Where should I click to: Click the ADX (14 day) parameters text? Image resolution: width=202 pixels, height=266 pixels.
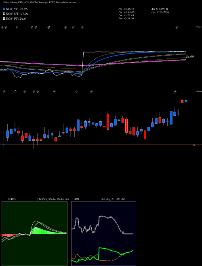(113, 199)
